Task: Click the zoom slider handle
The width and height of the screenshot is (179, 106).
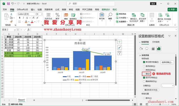Action: tap(160, 104)
